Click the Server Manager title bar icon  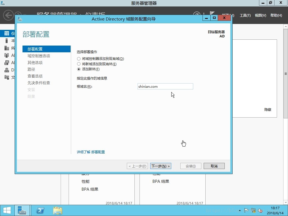point(3,3)
